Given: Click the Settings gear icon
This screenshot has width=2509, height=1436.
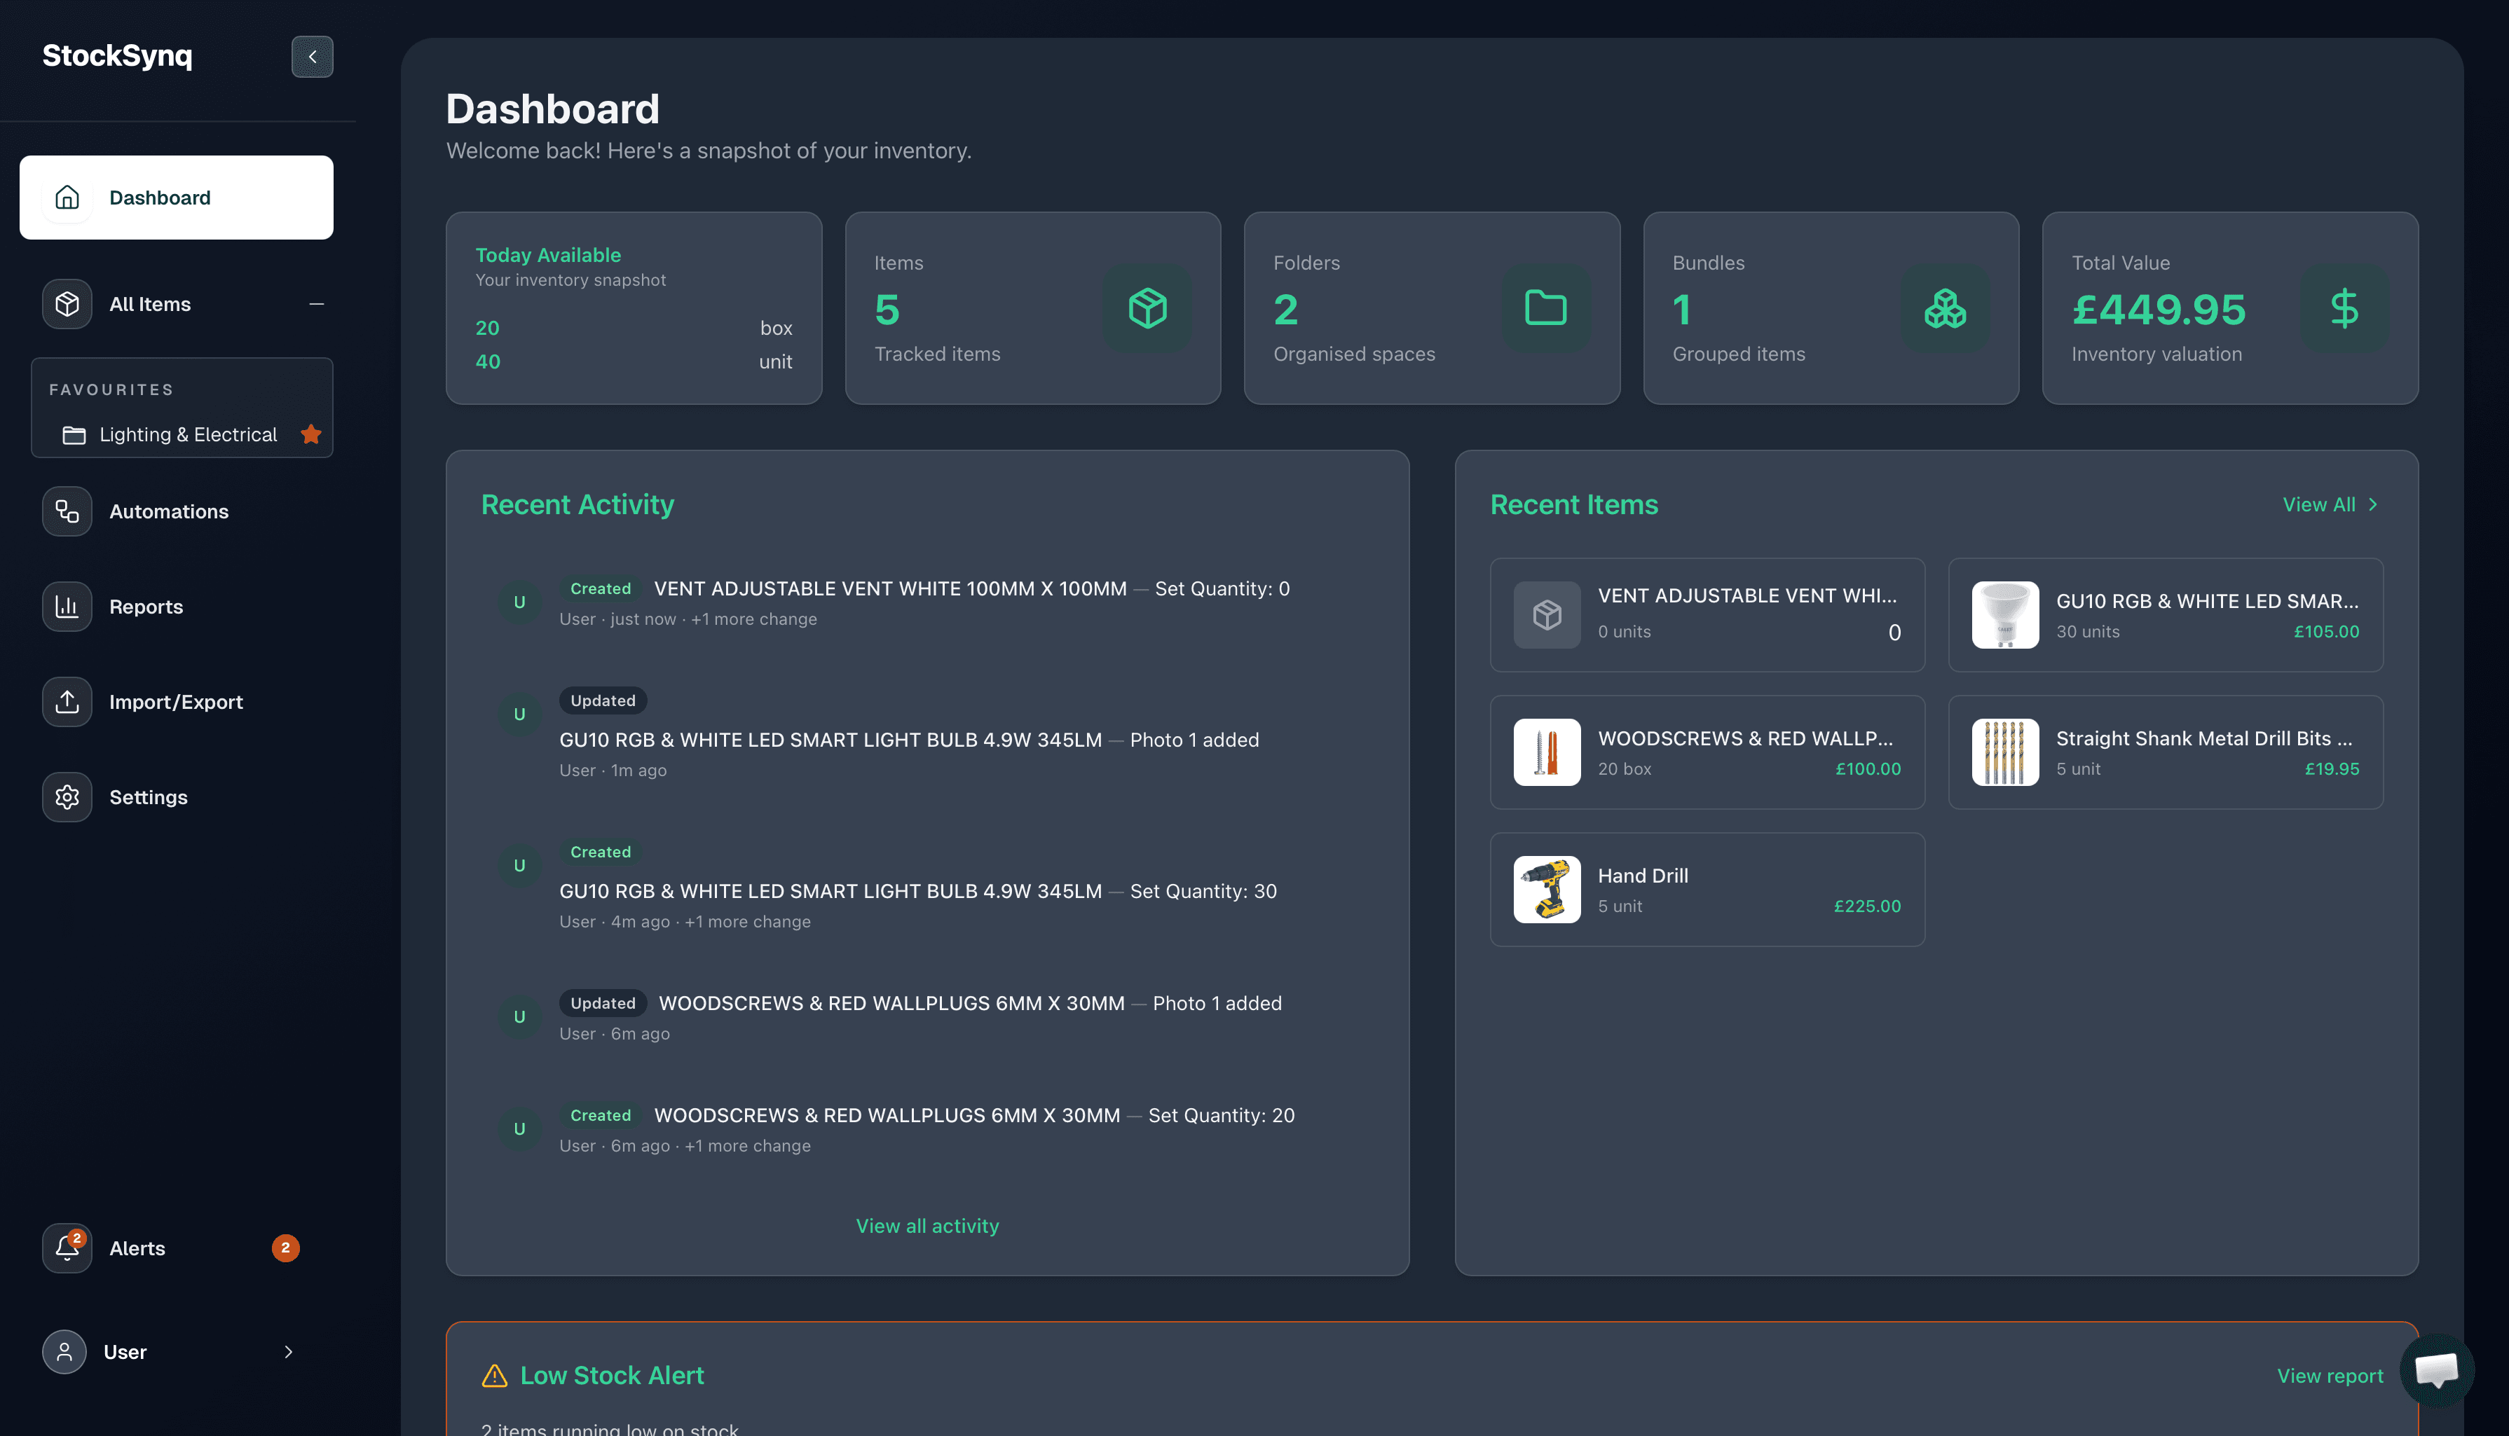Looking at the screenshot, I should [x=67, y=797].
